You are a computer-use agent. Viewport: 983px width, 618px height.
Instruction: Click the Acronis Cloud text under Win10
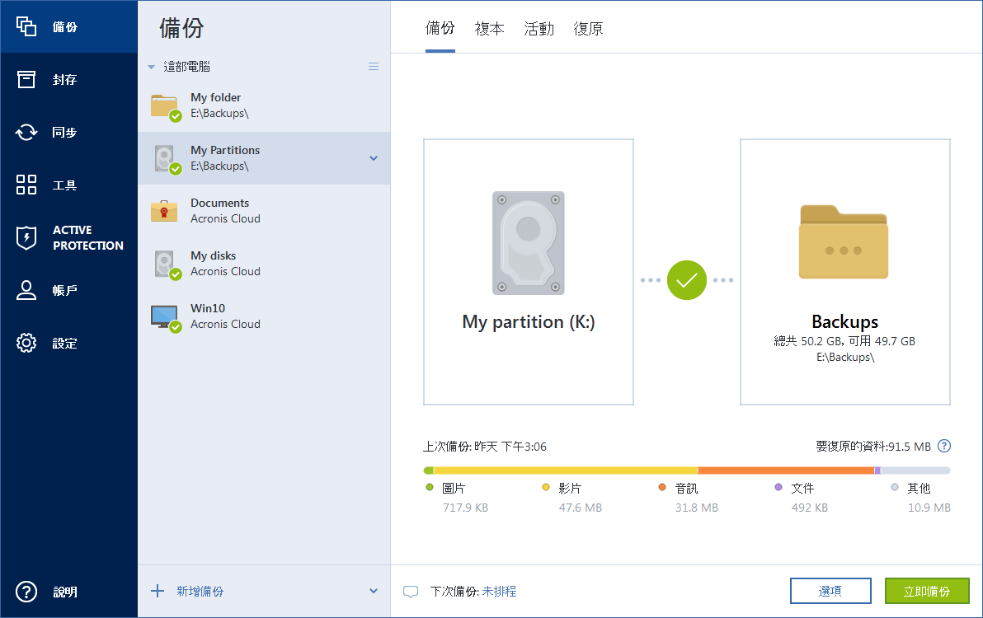(x=226, y=324)
